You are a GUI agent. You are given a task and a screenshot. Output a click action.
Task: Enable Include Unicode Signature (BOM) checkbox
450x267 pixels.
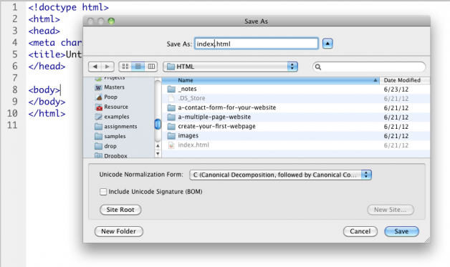(x=103, y=192)
